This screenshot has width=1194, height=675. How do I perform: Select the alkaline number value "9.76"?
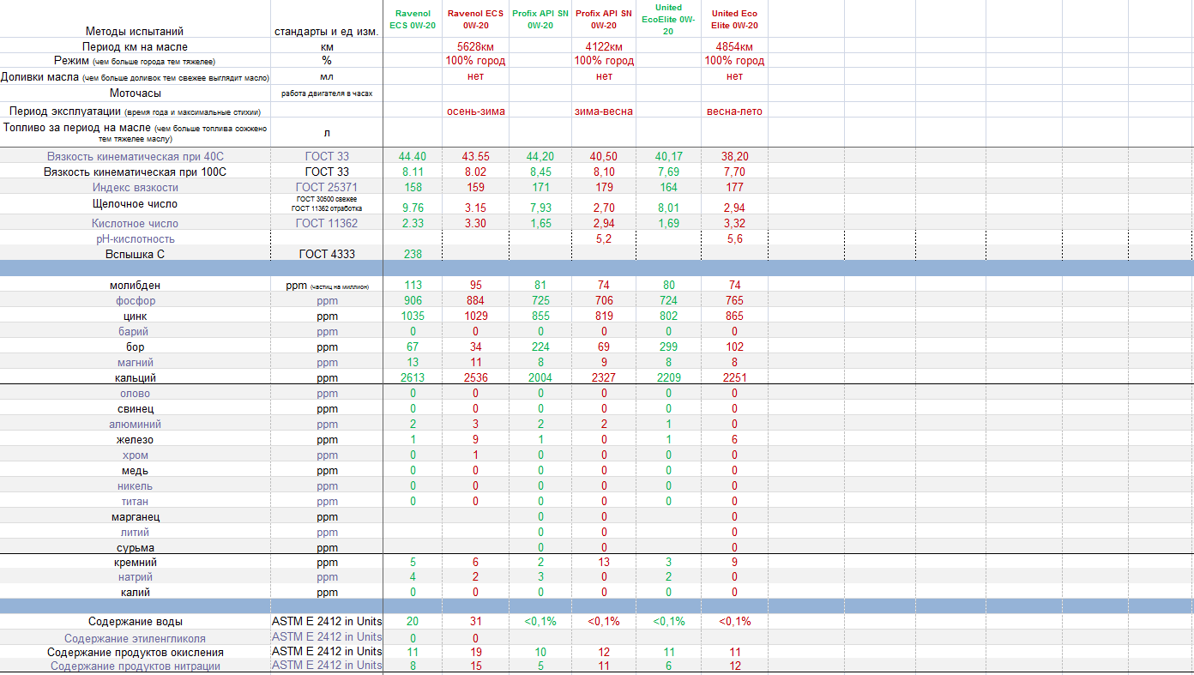coord(412,208)
